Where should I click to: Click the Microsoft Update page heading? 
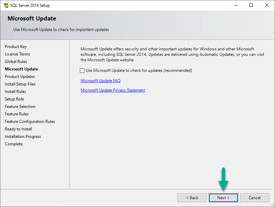tap(32, 18)
